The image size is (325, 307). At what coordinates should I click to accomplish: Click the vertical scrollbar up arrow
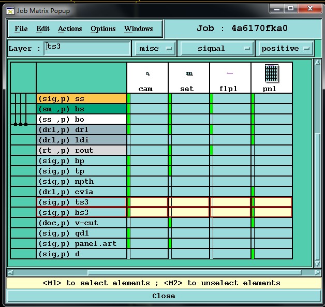(317, 63)
